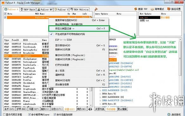Show more category tabs with right arrow
The image size is (185, 116).
[x=92, y=109]
